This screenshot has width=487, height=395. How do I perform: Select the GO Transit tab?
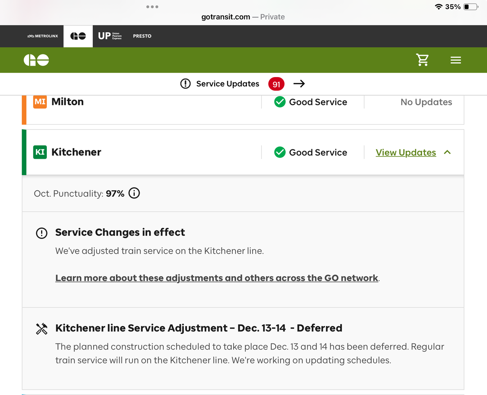pyautogui.click(x=78, y=36)
